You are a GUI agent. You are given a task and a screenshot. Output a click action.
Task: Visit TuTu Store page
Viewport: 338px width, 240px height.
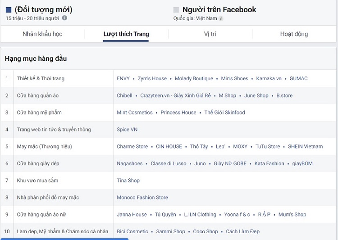pyautogui.click(x=268, y=146)
